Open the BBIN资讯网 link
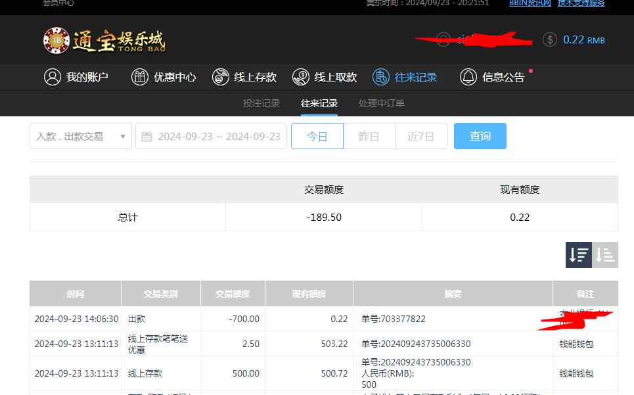 (x=530, y=3)
